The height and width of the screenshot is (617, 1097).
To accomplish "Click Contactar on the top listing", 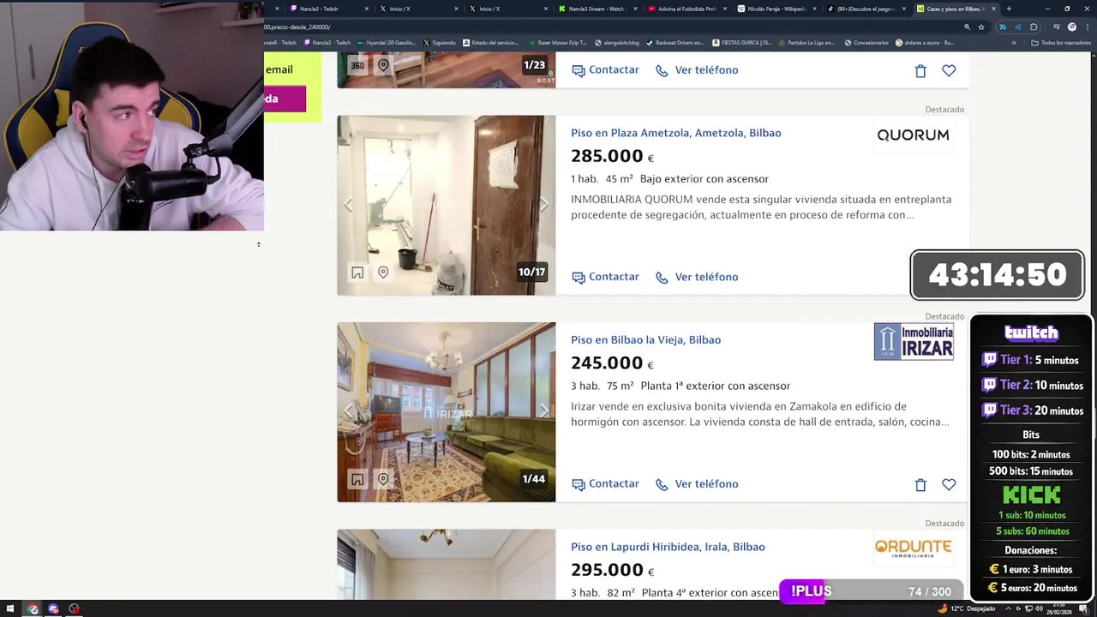I will tap(605, 70).
